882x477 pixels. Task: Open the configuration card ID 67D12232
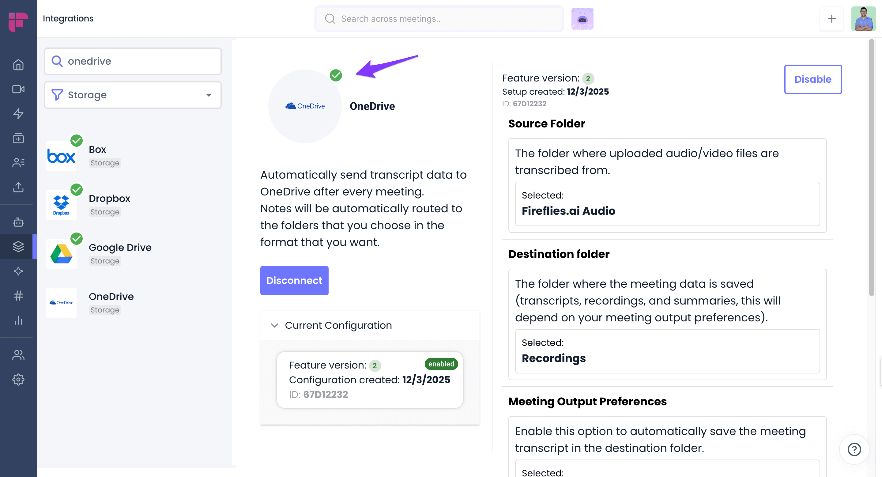pyautogui.click(x=370, y=380)
